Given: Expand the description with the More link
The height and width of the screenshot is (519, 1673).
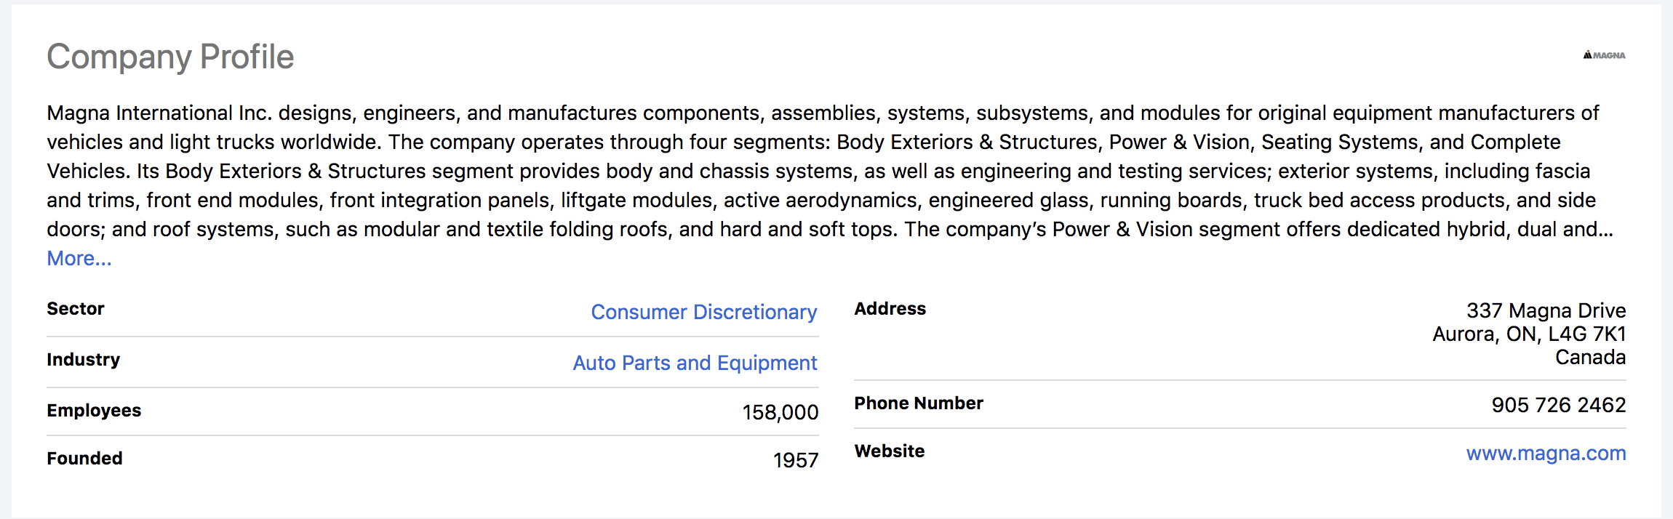Looking at the screenshot, I should point(79,259).
